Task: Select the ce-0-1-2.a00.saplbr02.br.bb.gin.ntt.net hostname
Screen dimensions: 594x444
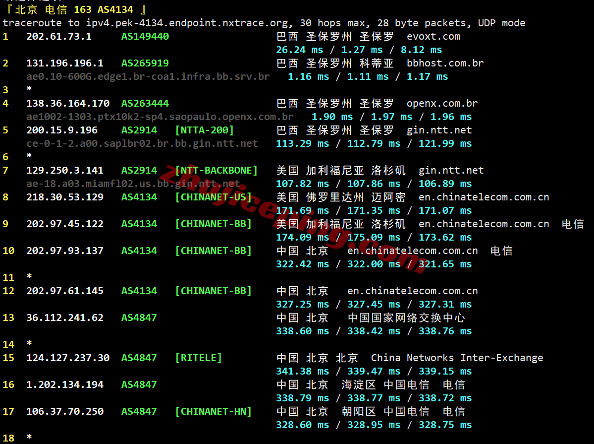Action: tap(142, 143)
